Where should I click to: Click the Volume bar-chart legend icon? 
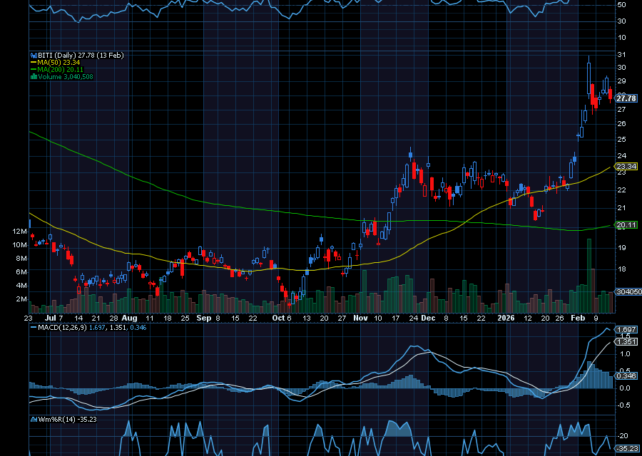point(32,77)
